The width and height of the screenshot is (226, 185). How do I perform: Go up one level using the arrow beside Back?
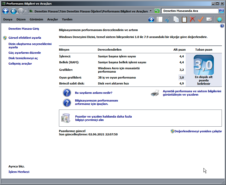coord(5,11)
